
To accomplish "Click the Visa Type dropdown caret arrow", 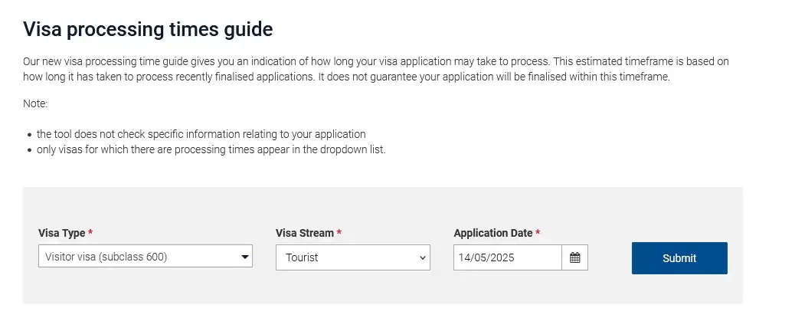I will pyautogui.click(x=245, y=257).
